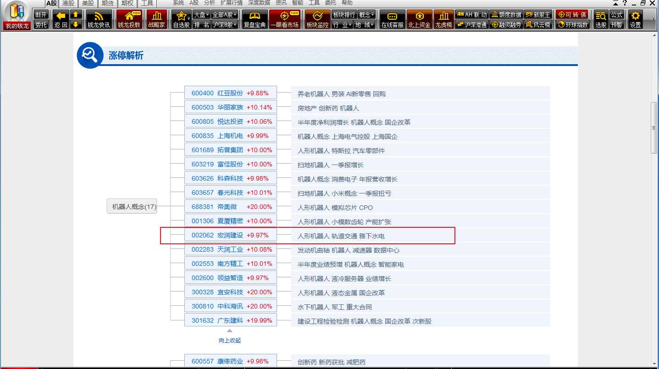Open 板块监控 icon
659x369 pixels.
317,19
